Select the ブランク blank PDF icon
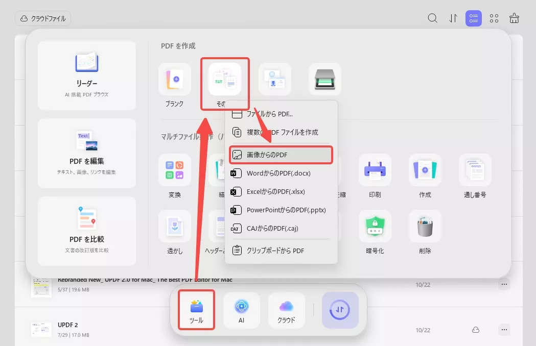Screen dimensions: 536x346 [175, 79]
